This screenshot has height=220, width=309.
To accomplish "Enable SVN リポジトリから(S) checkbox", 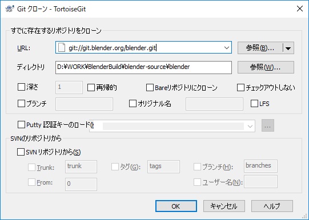I will [x=21, y=152].
